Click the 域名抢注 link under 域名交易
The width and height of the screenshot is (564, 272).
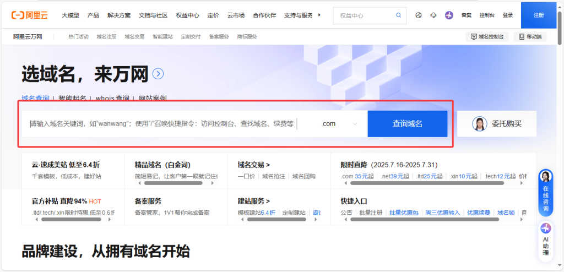click(273, 176)
